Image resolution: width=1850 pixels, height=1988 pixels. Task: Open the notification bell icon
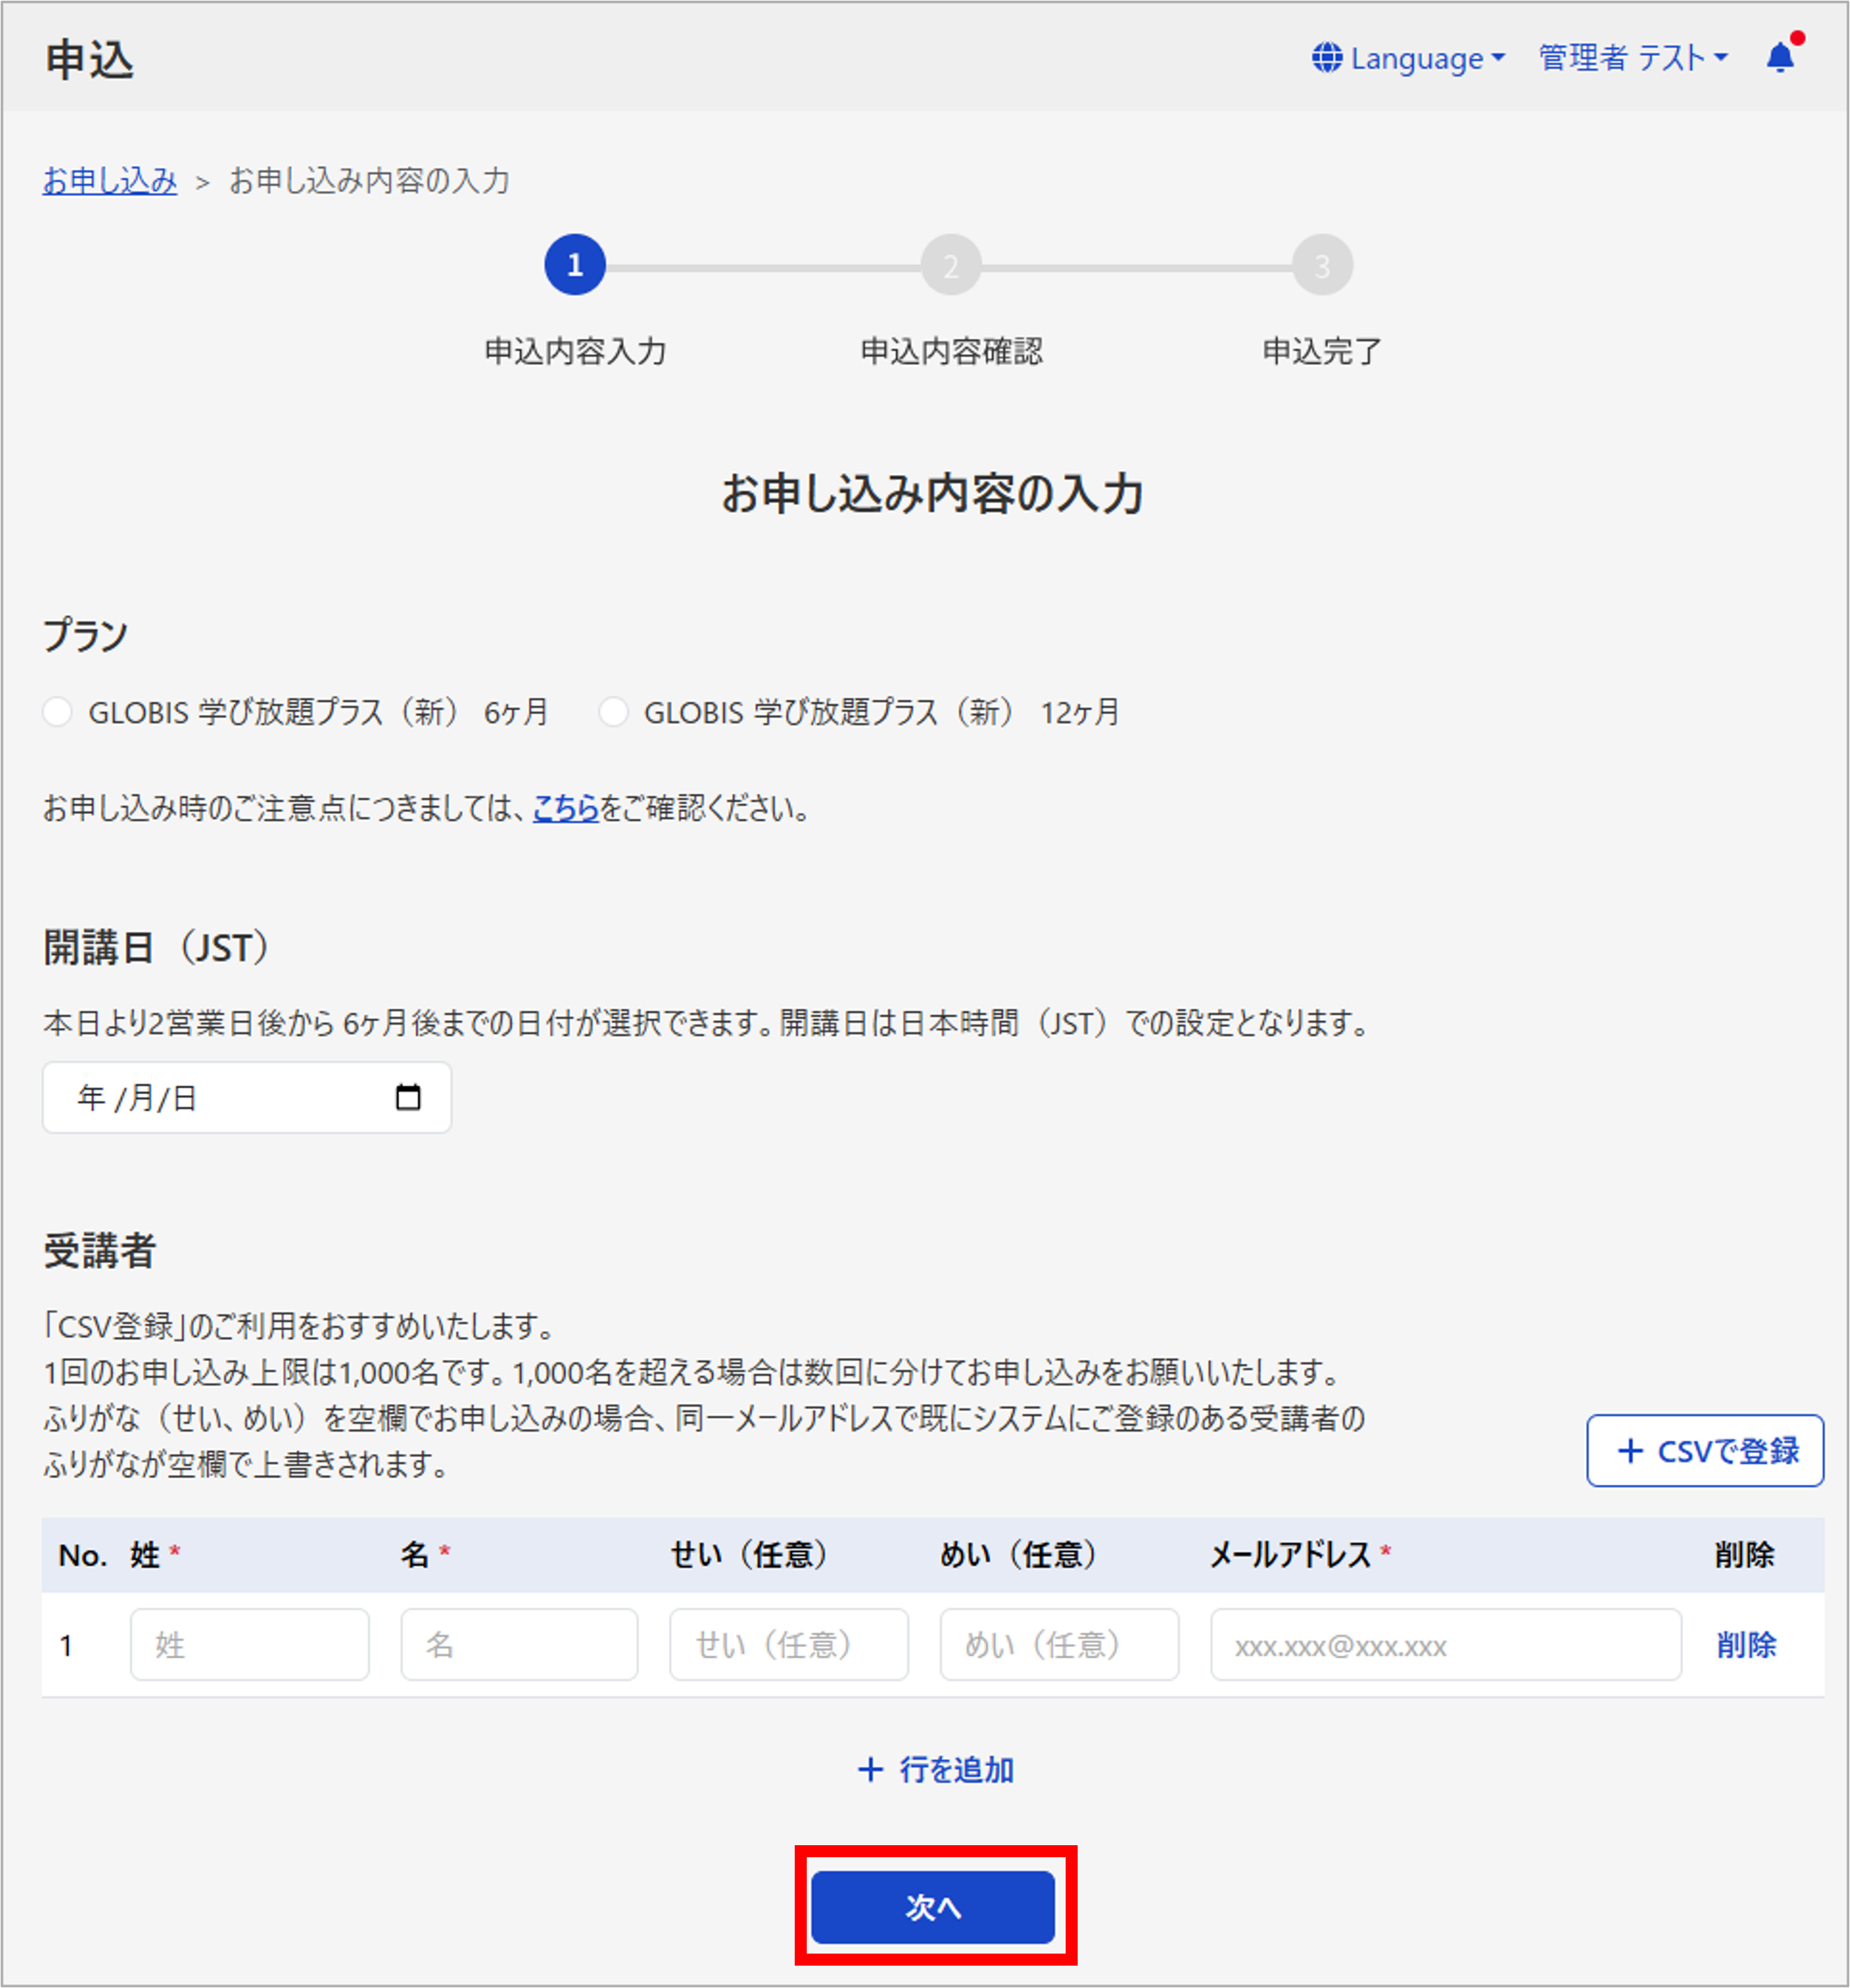pos(1780,58)
